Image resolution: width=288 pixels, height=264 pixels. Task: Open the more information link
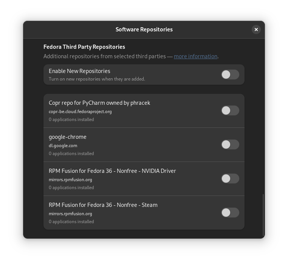tap(195, 56)
